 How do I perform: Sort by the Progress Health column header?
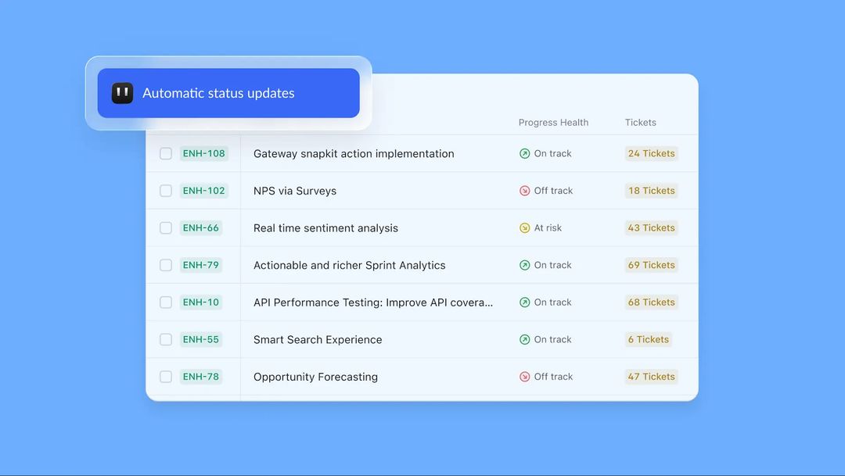[x=553, y=122]
